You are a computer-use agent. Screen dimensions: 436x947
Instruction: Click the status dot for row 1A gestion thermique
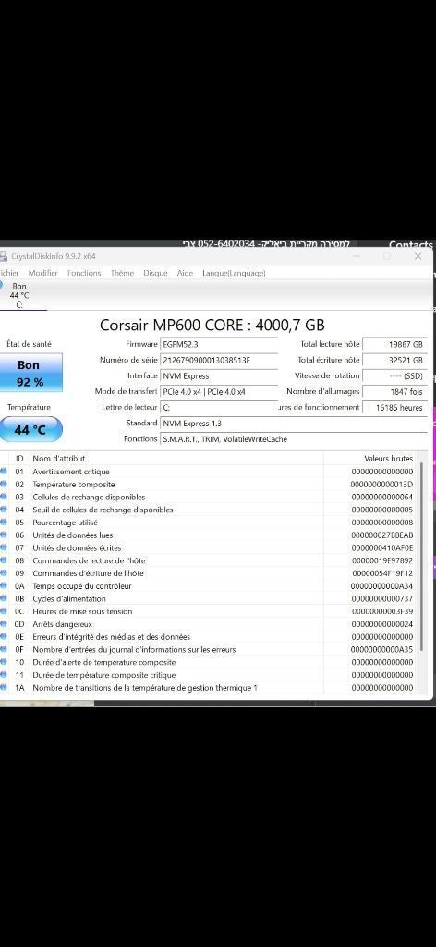4,688
